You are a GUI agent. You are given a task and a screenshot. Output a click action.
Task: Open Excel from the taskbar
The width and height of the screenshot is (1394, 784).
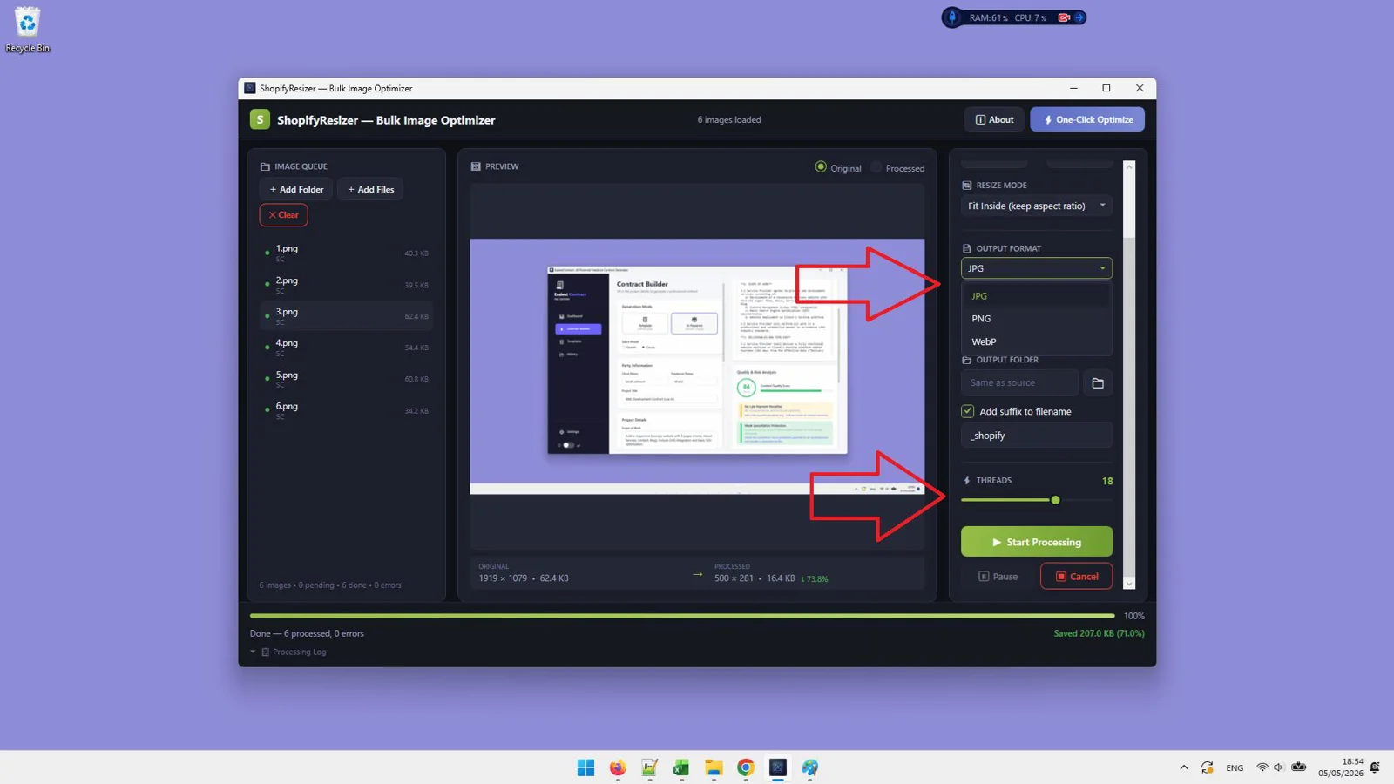(x=681, y=767)
